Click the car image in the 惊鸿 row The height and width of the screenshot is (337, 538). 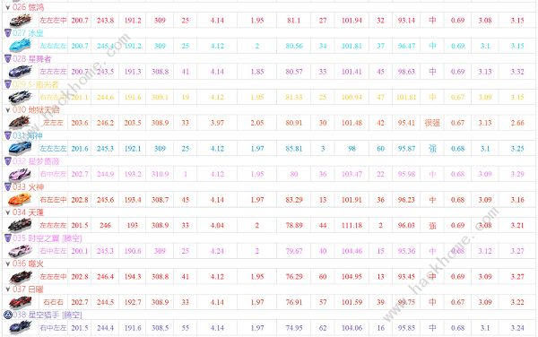21,21
